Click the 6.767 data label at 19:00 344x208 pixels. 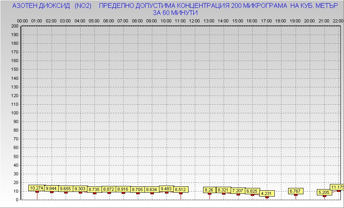click(x=295, y=191)
